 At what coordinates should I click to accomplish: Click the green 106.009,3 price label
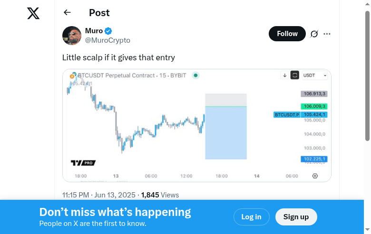coord(314,106)
